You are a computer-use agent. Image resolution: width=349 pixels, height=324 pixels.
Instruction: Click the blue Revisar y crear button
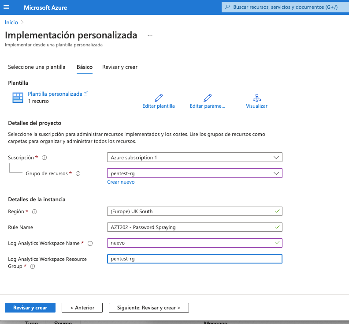point(30,308)
